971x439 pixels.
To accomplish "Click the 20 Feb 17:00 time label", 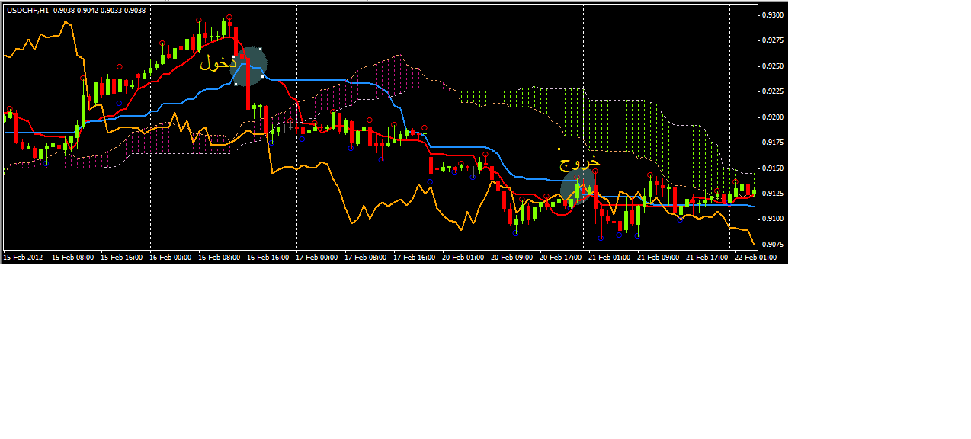I will point(561,258).
